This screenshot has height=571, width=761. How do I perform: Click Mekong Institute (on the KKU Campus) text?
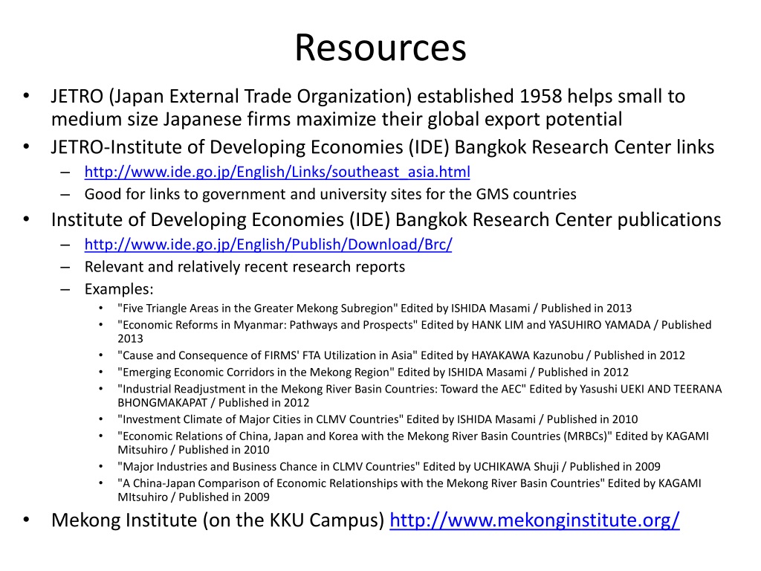tap(218, 520)
